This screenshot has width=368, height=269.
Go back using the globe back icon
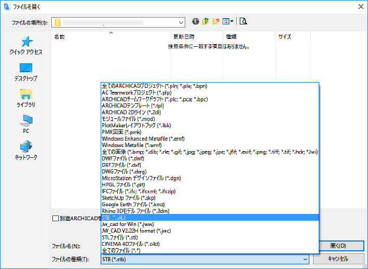tap(196, 21)
